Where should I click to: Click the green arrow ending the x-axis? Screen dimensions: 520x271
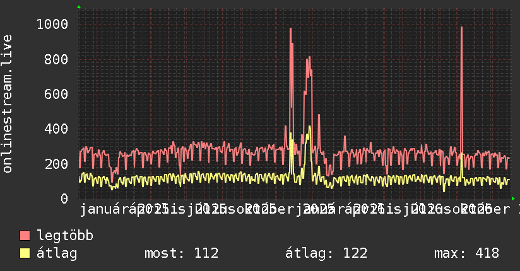click(x=513, y=199)
